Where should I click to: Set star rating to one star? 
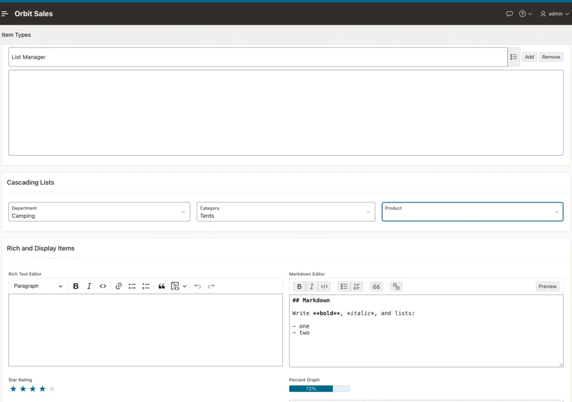tap(13, 389)
